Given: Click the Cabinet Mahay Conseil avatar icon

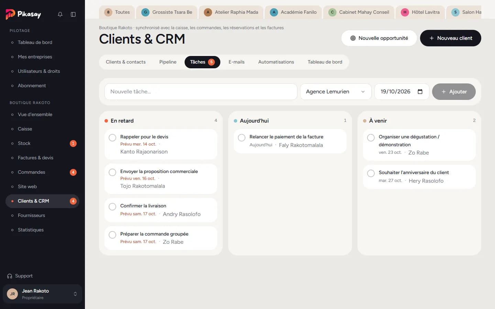Looking at the screenshot, I should pos(332,12).
